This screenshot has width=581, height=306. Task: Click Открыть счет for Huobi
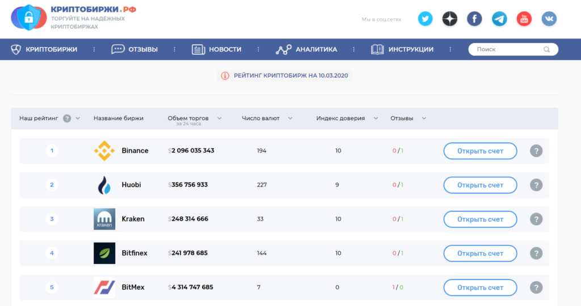480,185
